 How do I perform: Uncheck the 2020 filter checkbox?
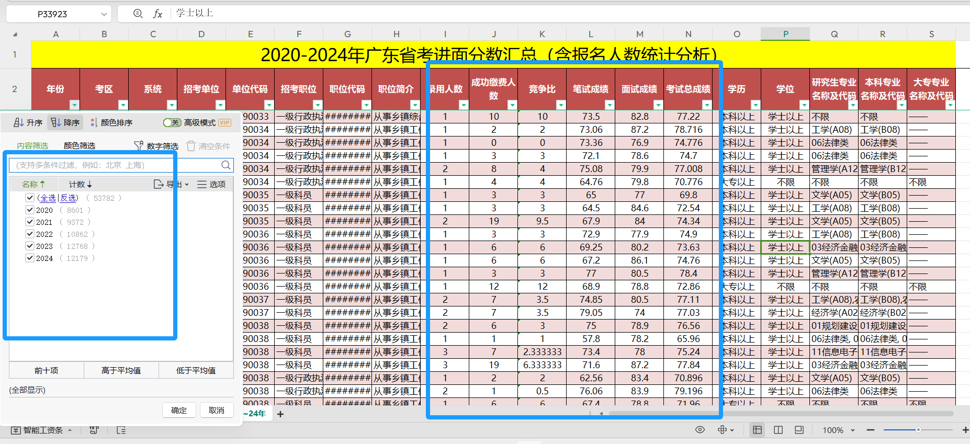point(30,210)
